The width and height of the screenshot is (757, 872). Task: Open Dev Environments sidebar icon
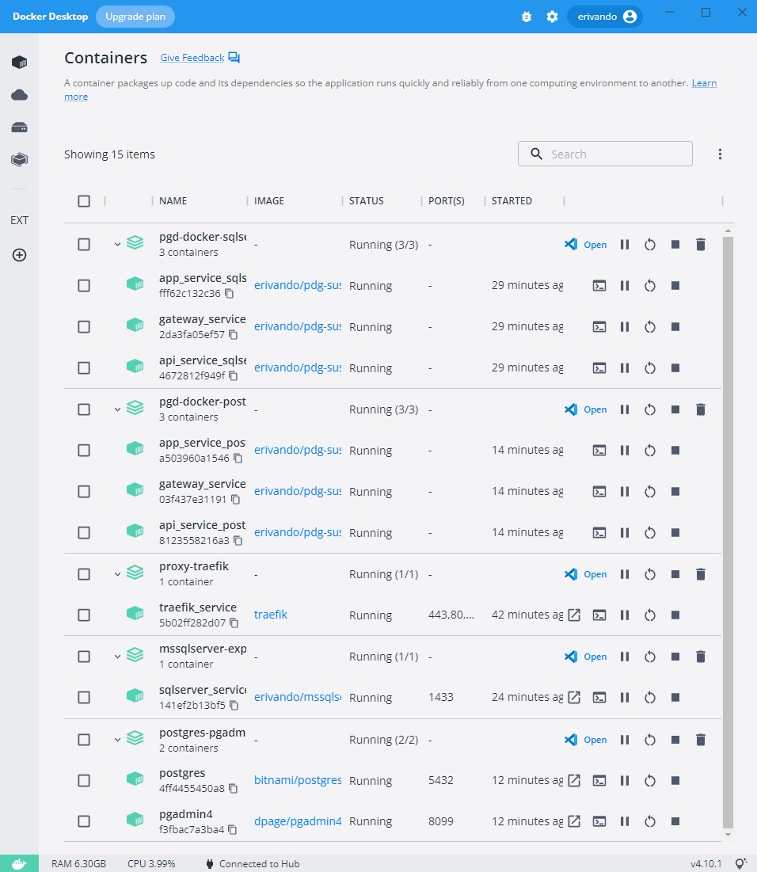20,160
